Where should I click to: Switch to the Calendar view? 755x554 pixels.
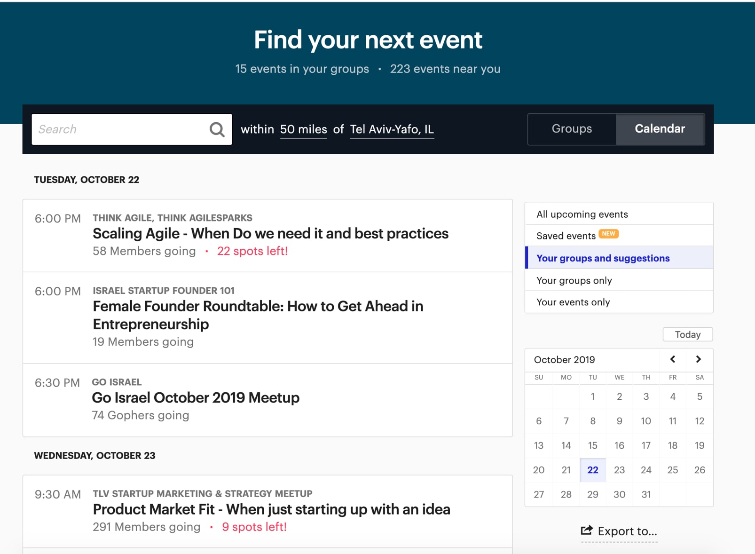(x=660, y=129)
